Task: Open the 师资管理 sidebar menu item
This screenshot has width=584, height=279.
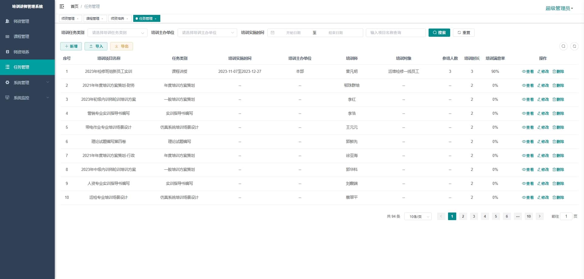Action: click(27, 21)
